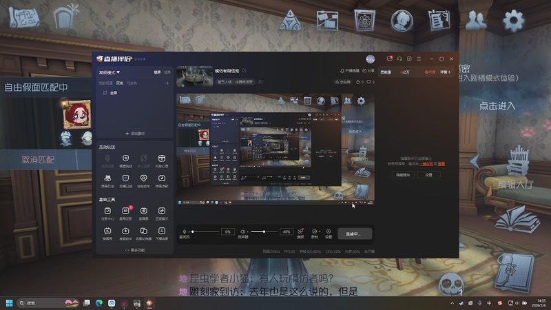Select the third scene tab
The height and width of the screenshot is (310, 551).
(132, 83)
